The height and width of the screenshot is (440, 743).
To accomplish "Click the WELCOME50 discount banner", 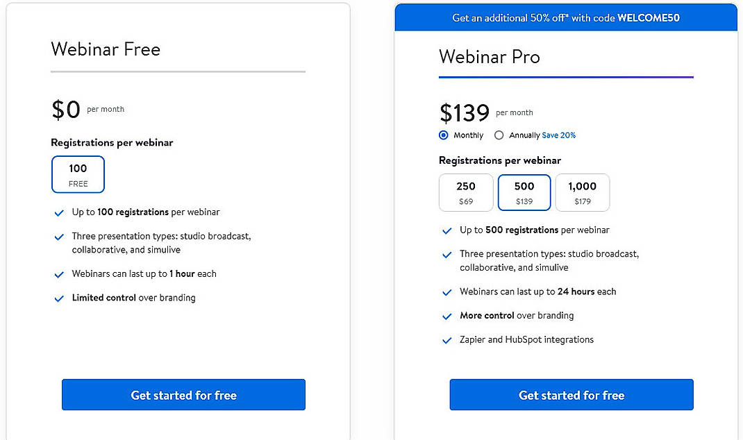I will coord(565,17).
